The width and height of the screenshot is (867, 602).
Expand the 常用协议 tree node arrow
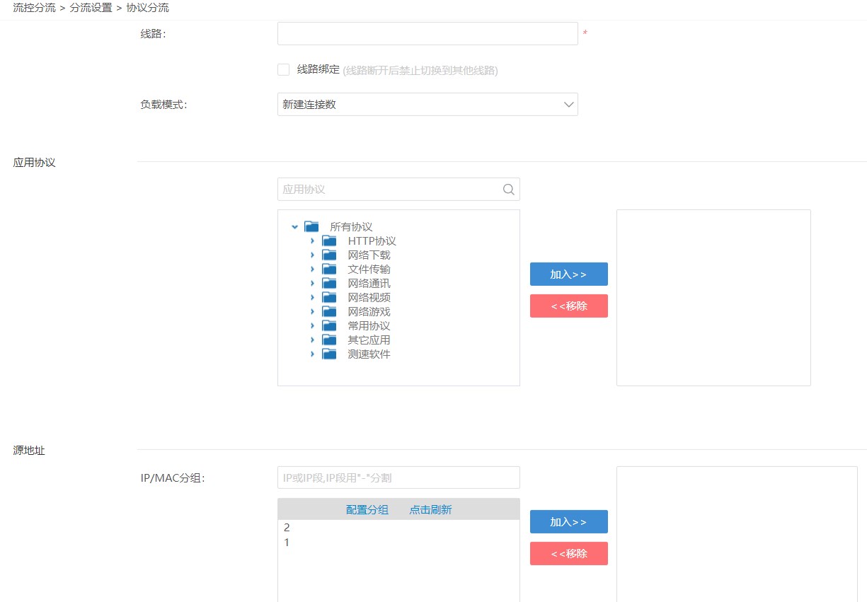(x=312, y=326)
